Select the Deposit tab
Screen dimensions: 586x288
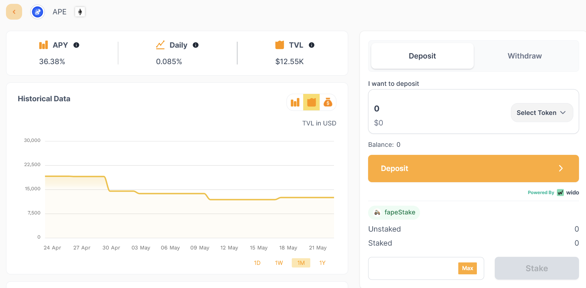[x=422, y=56]
